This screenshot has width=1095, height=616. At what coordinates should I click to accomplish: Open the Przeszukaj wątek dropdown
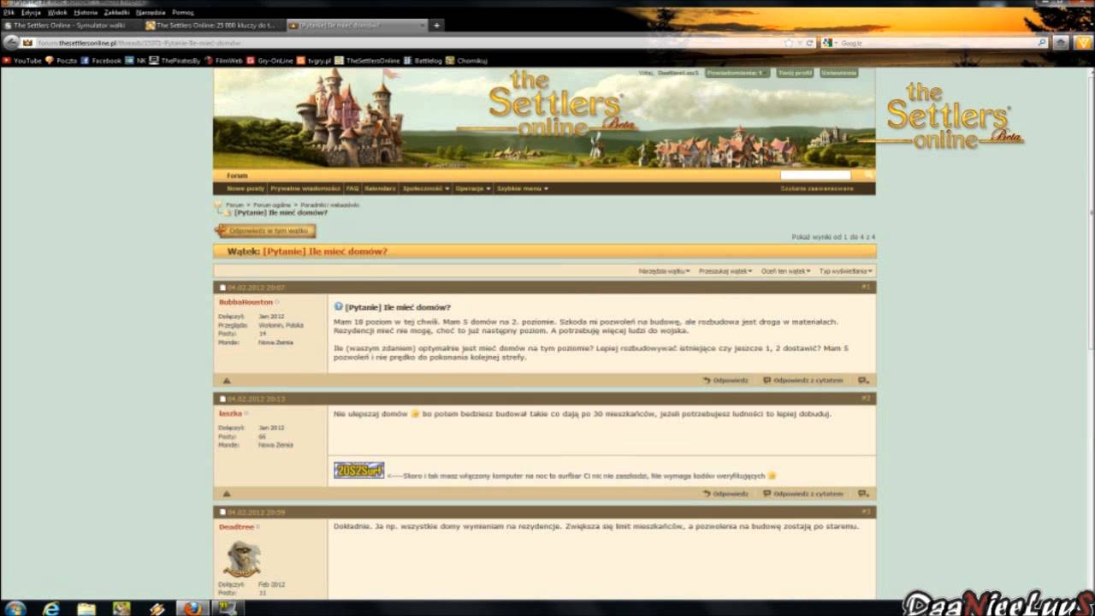(x=725, y=271)
